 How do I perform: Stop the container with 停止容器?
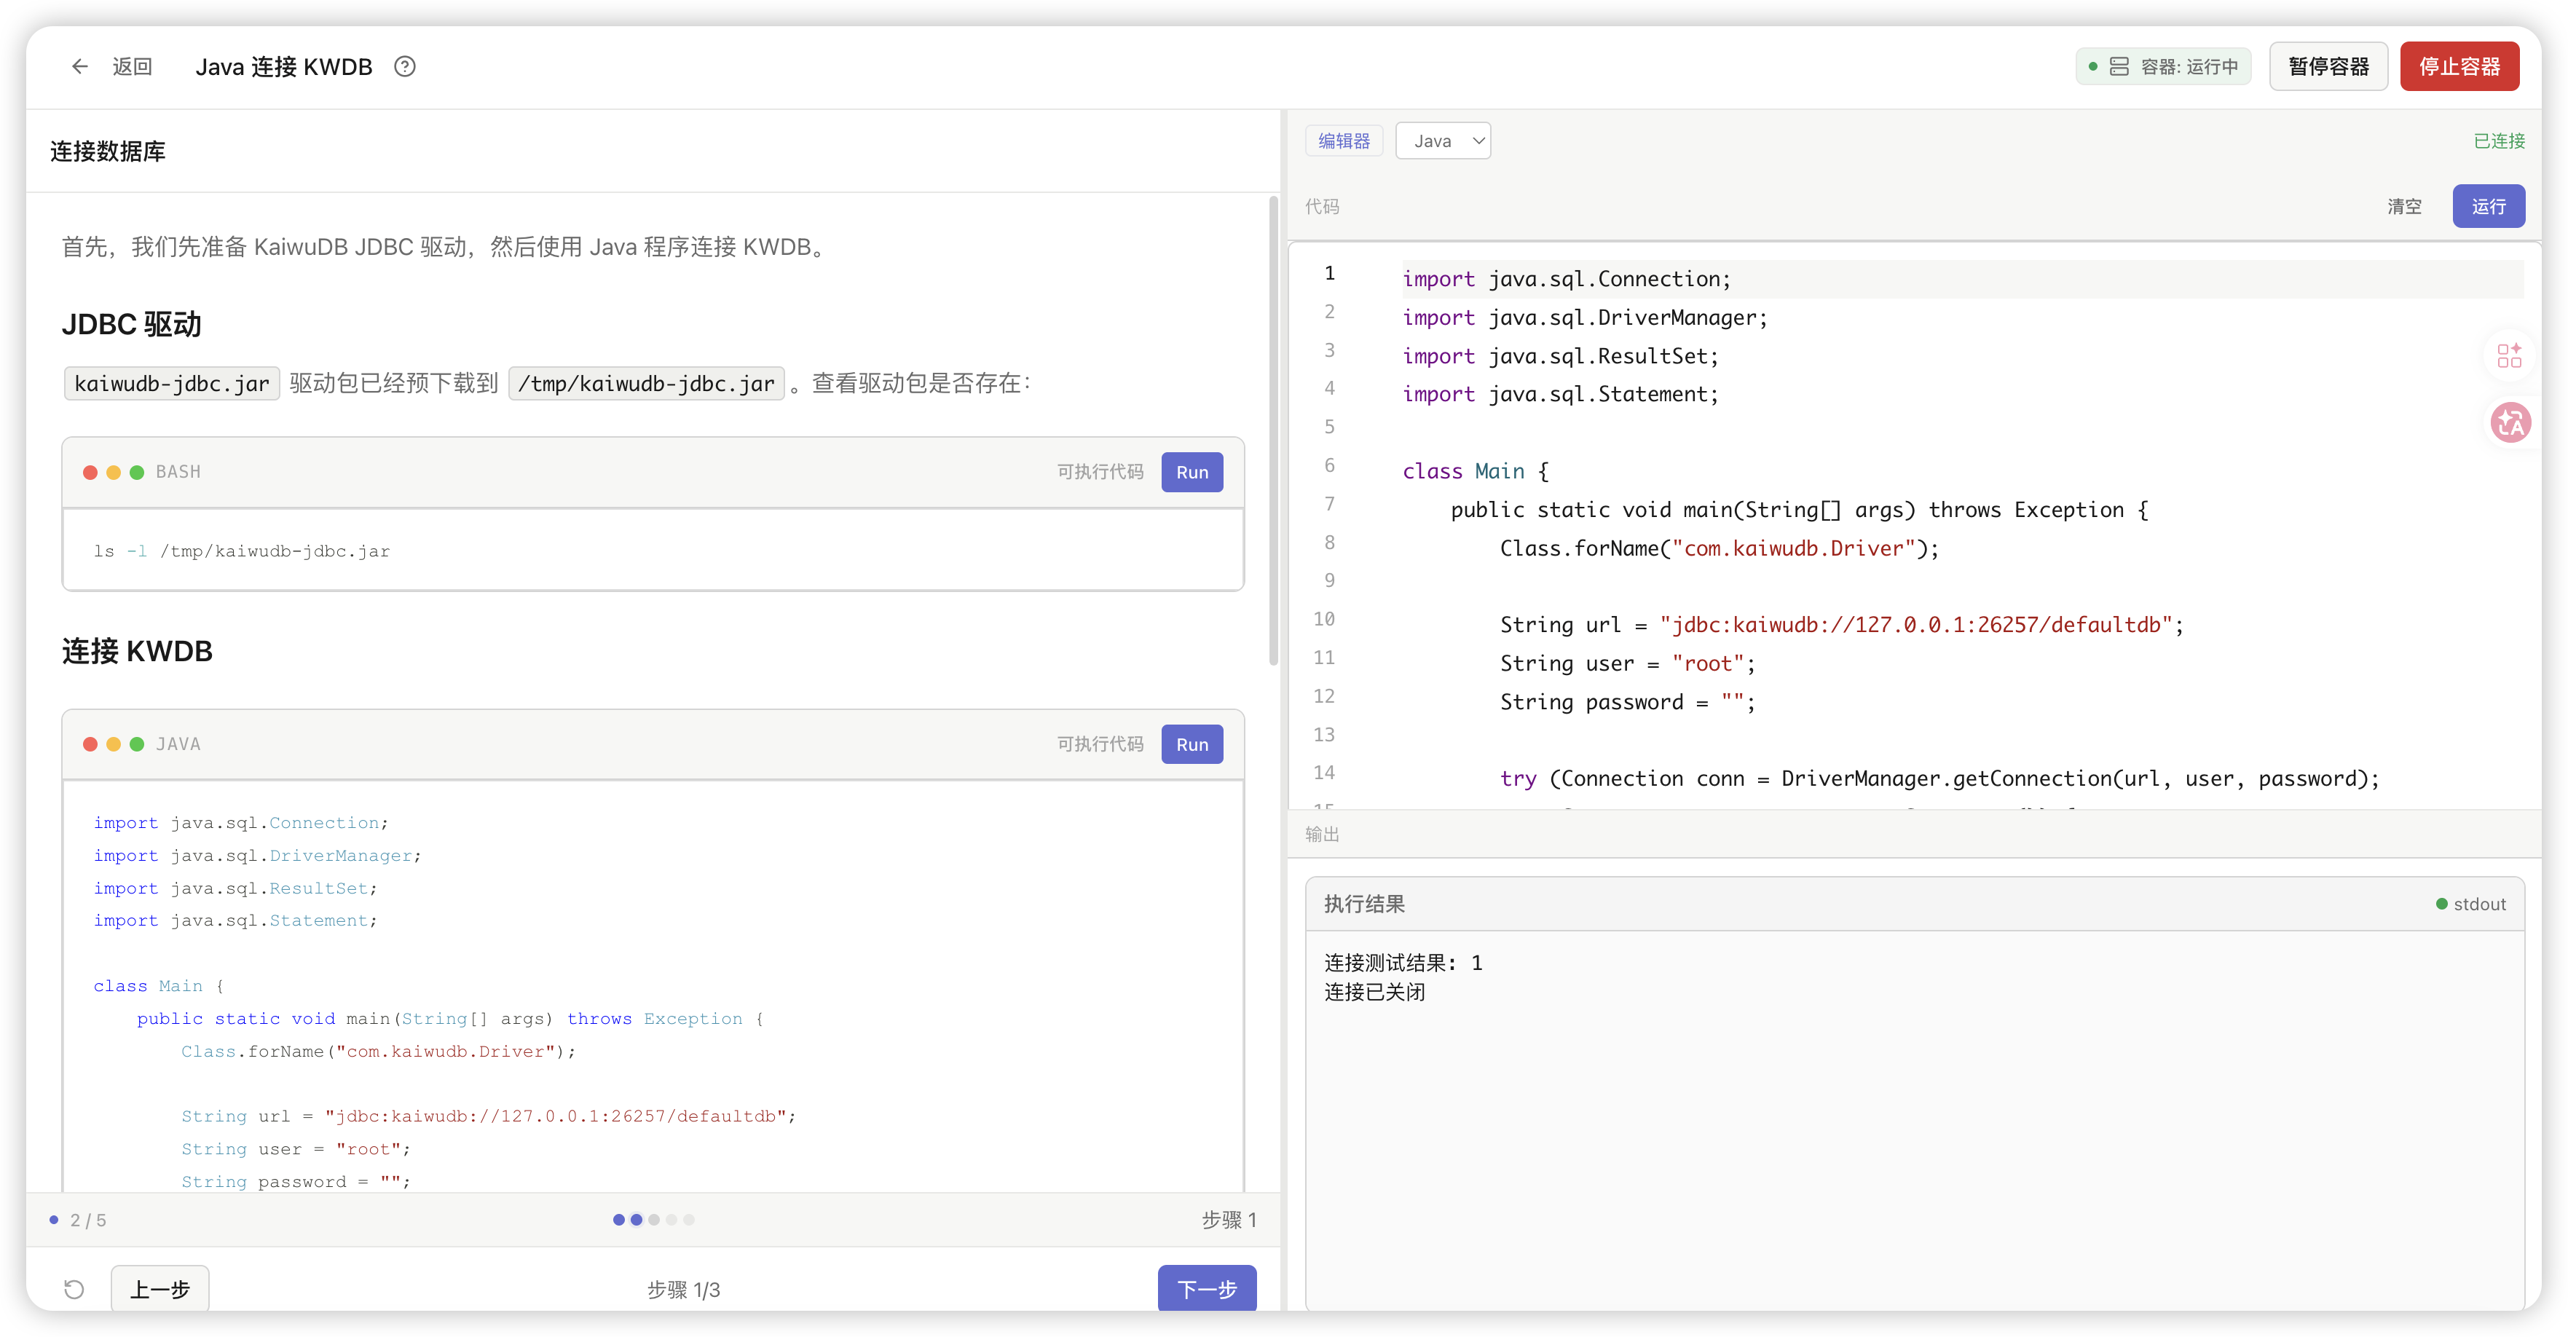point(2458,67)
